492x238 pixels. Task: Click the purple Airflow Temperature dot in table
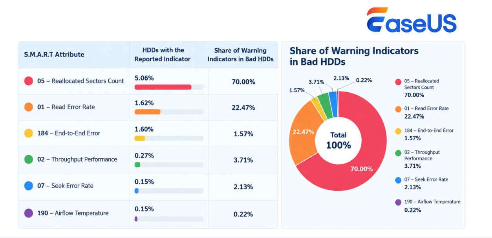(29, 213)
